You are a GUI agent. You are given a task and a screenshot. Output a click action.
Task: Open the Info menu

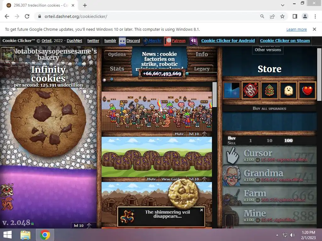(202, 54)
